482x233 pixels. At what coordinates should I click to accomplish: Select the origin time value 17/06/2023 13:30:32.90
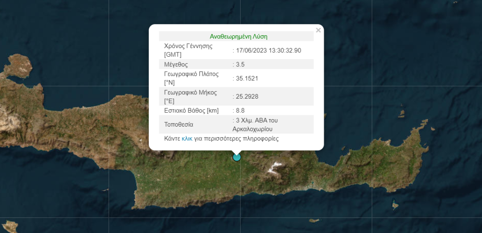click(x=268, y=50)
